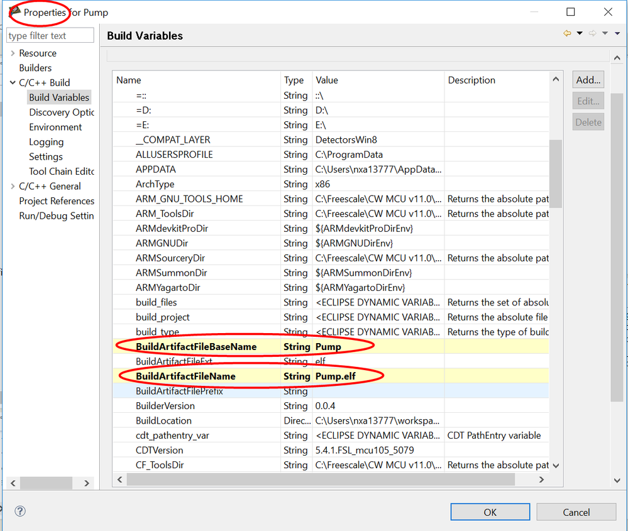
Task: Select the BuilderVersion variable row
Action: pyautogui.click(x=331, y=406)
